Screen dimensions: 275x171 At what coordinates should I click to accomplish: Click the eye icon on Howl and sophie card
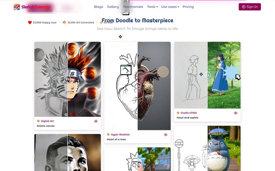tap(235, 113)
